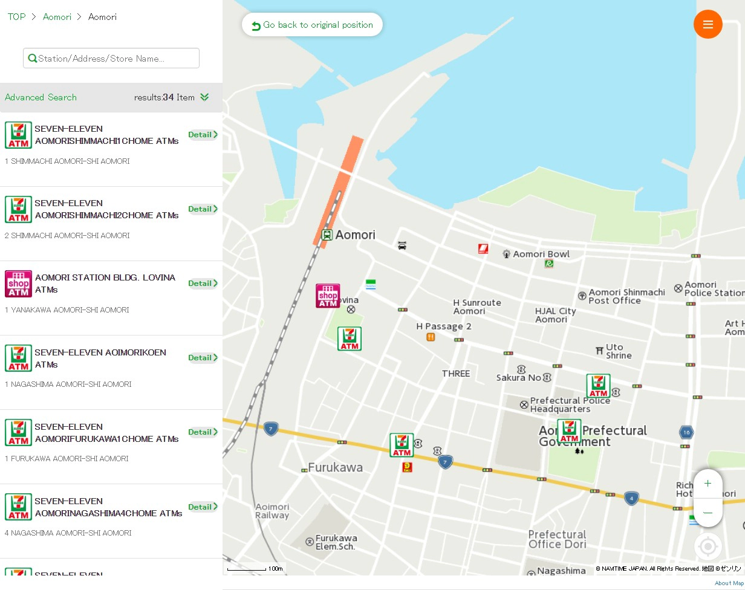Screen dimensions: 745x590
Task: Expand results with the double-chevron arrow
Action: tap(204, 97)
